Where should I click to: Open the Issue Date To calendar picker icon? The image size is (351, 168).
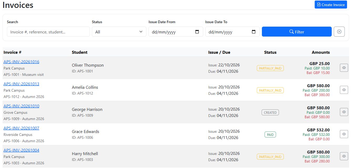254,32
